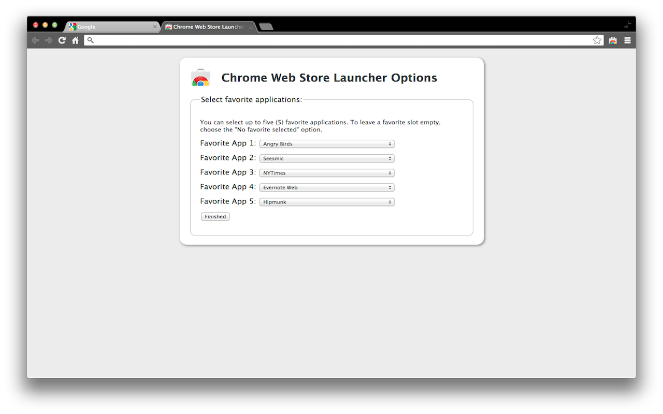Click the Favorite App 1 label

pyautogui.click(x=228, y=143)
